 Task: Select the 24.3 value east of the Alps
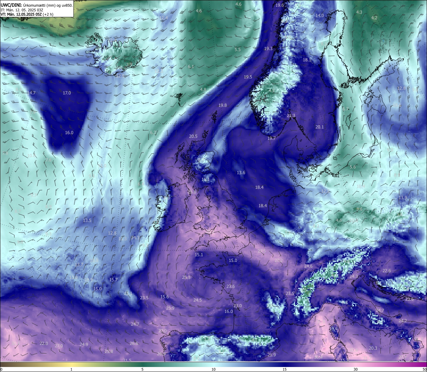[354, 277]
